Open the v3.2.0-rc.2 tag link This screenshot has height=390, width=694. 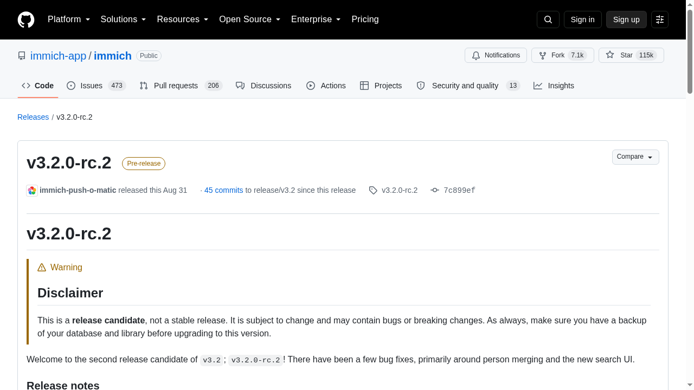point(400,190)
